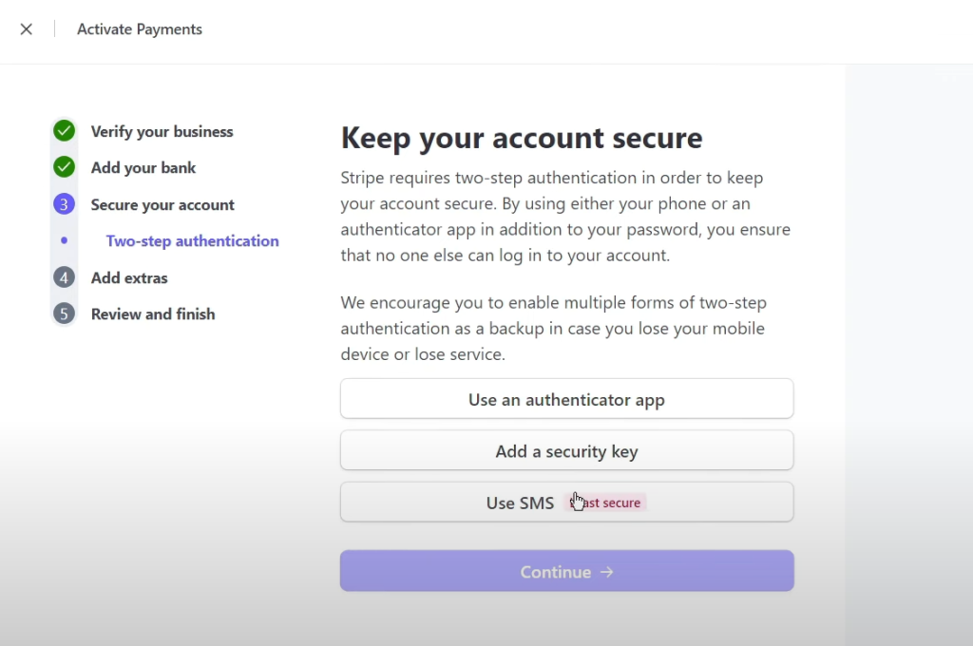Click bullet dot beside Two-step authentication

click(x=64, y=240)
